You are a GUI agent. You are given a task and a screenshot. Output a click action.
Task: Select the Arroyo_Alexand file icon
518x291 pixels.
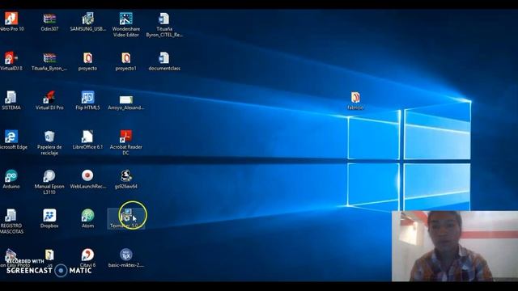tap(126, 99)
